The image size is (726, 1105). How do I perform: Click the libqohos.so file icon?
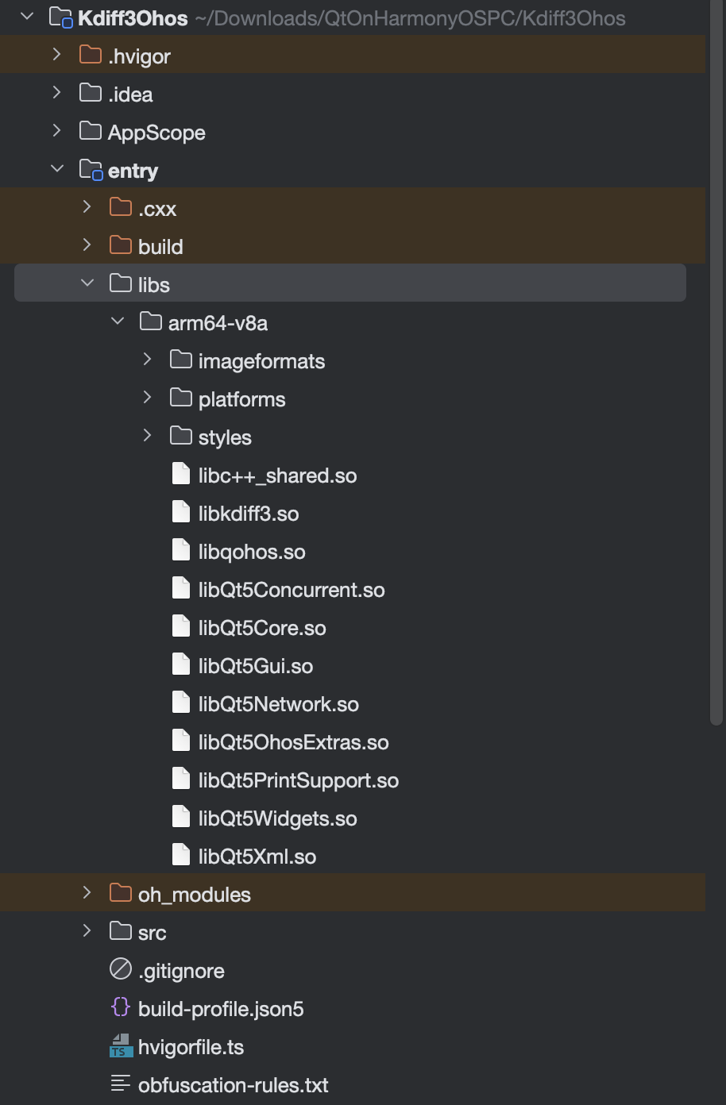181,549
